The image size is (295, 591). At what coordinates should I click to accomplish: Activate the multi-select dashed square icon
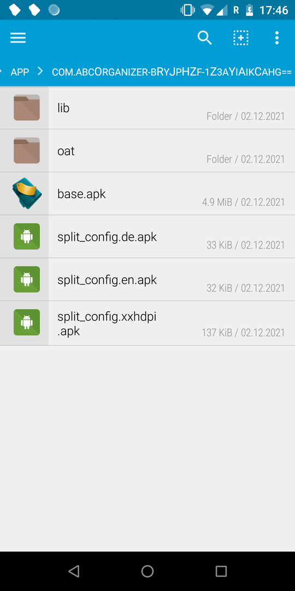tap(241, 38)
